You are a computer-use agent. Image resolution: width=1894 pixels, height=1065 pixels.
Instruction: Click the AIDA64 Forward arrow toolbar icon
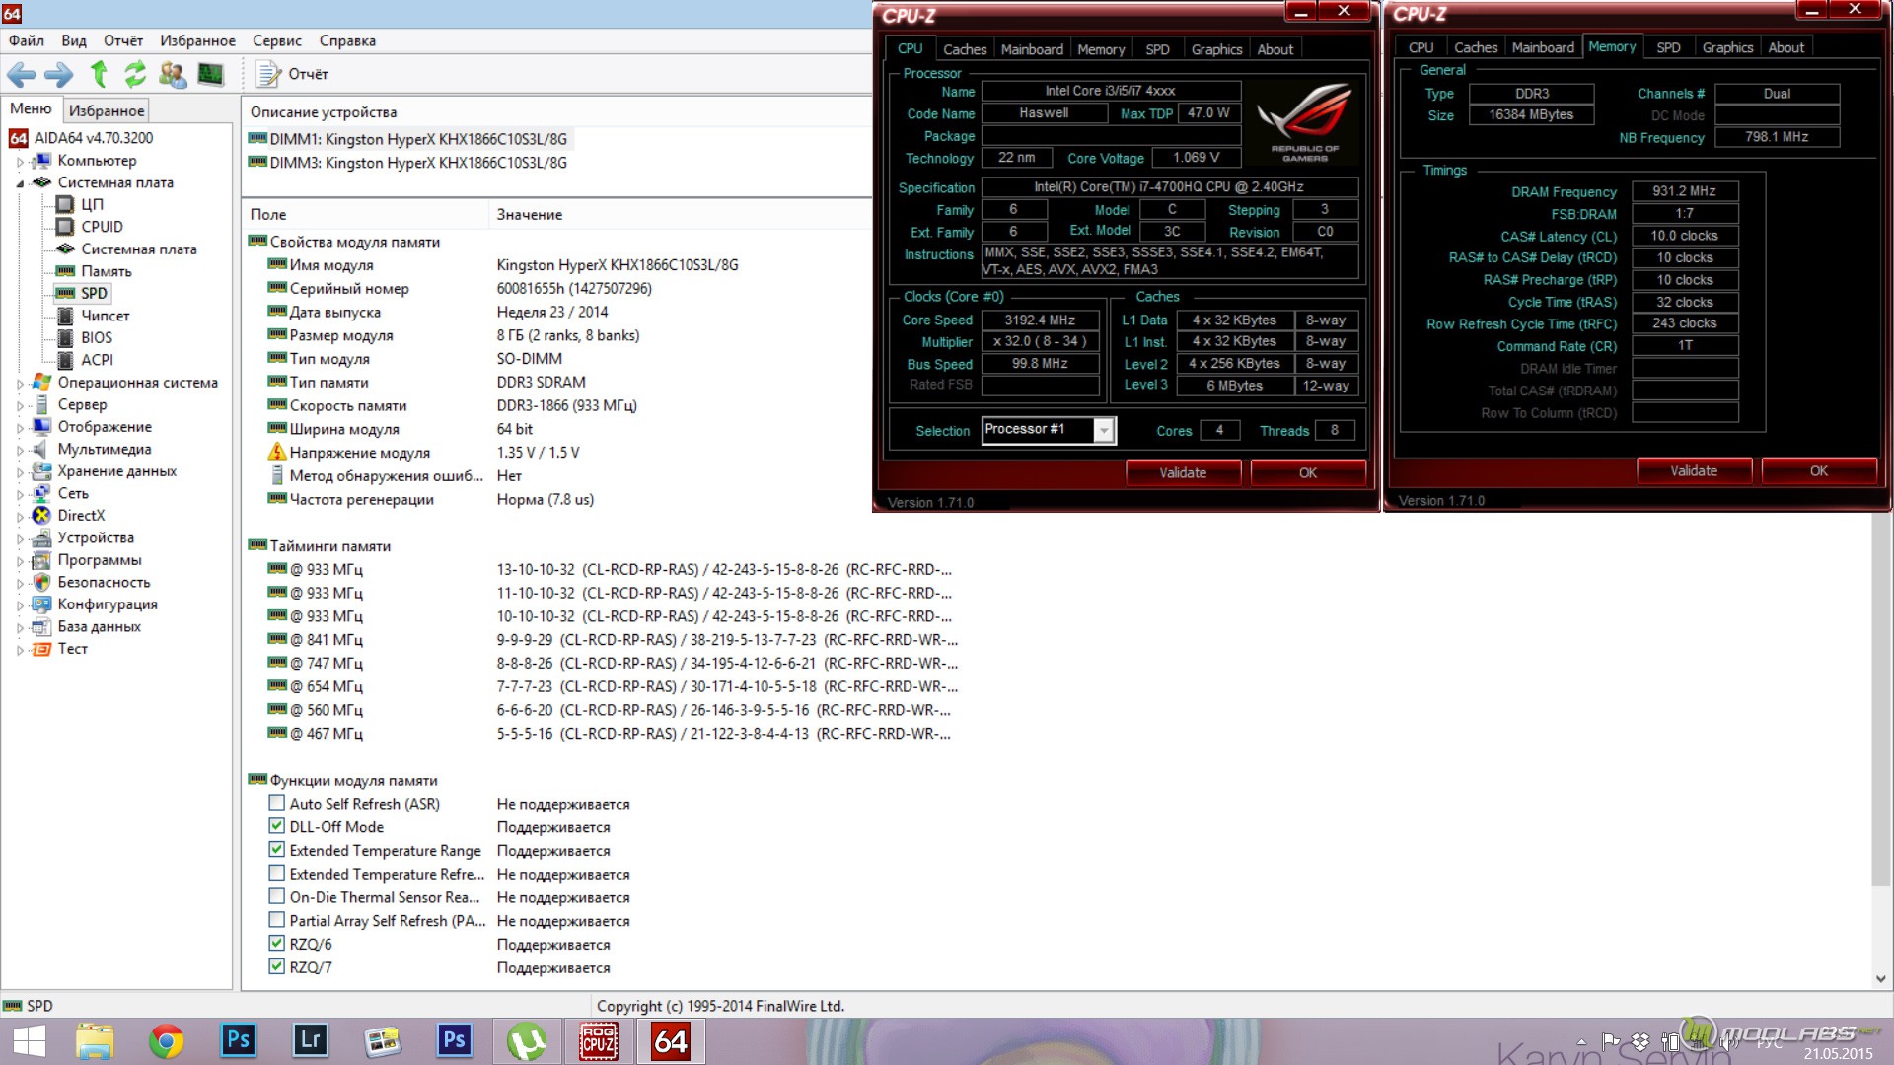pyautogui.click(x=59, y=74)
